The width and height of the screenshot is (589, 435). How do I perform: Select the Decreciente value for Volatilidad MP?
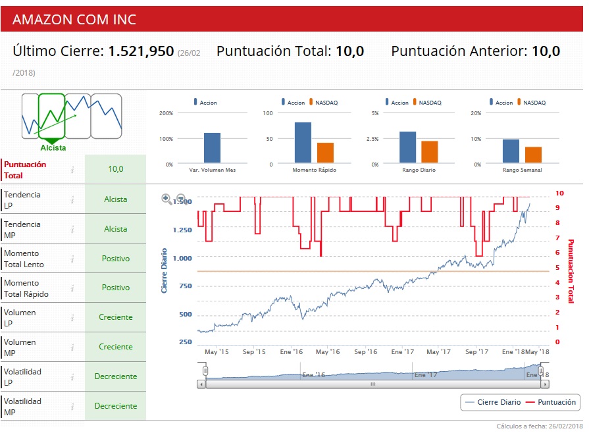[x=116, y=406]
